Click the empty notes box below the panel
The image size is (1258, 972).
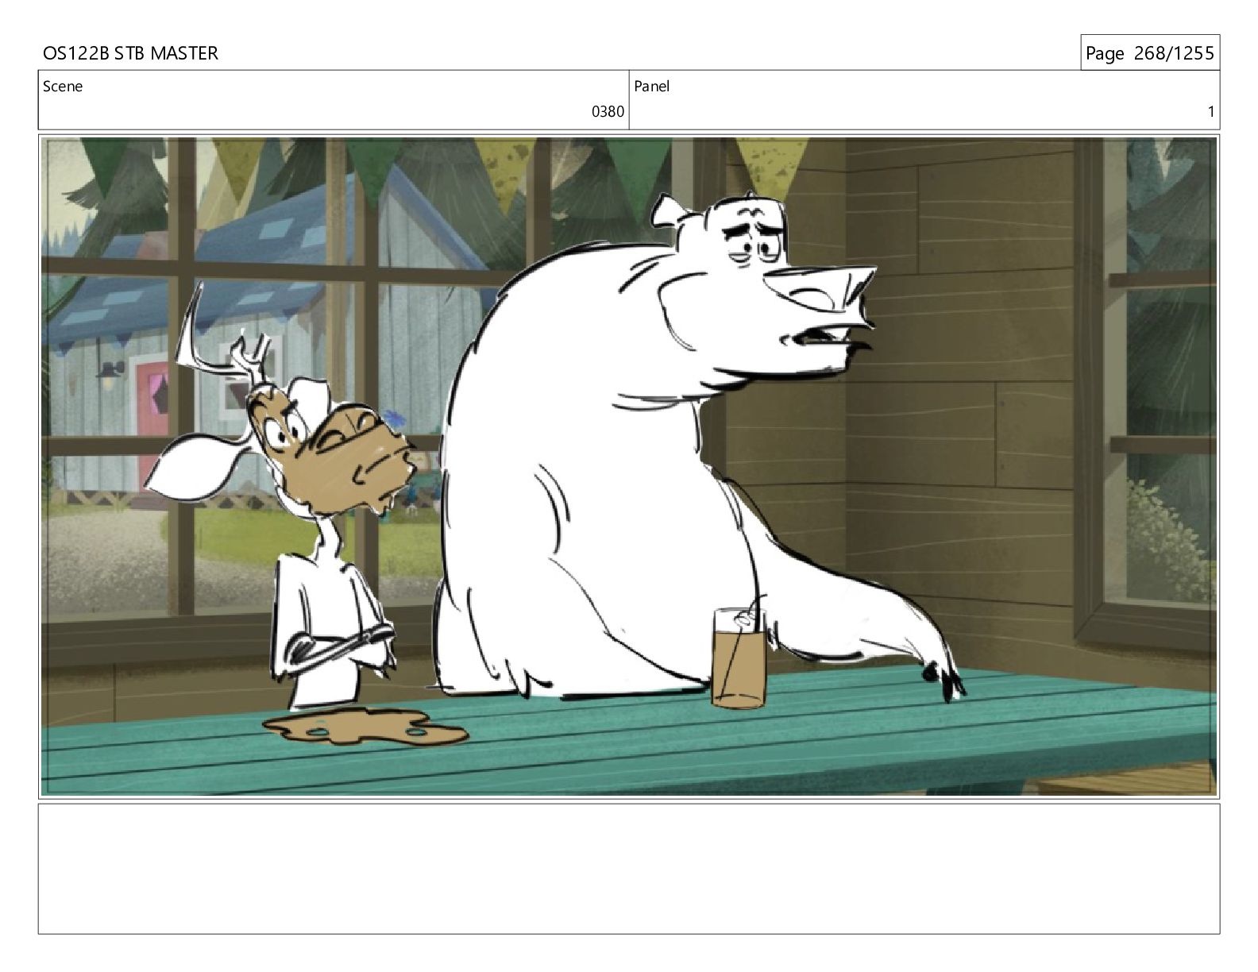(629, 869)
